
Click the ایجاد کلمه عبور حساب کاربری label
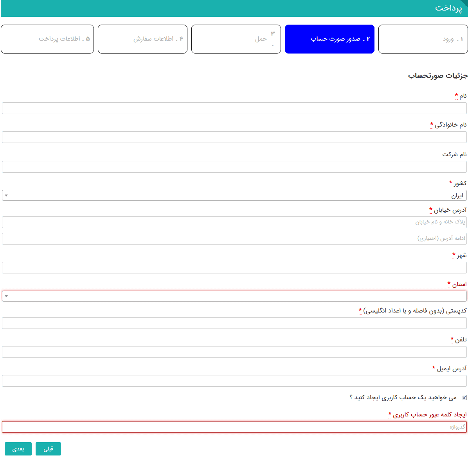[x=430, y=414]
